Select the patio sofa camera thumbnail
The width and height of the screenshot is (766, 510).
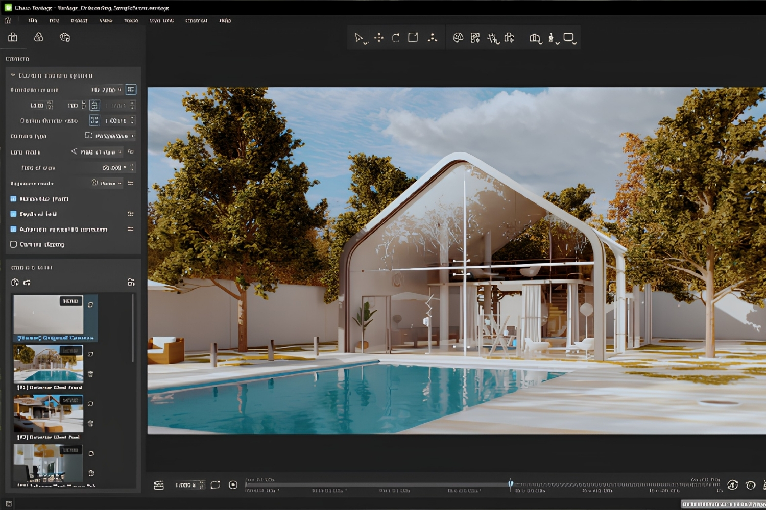(x=49, y=414)
